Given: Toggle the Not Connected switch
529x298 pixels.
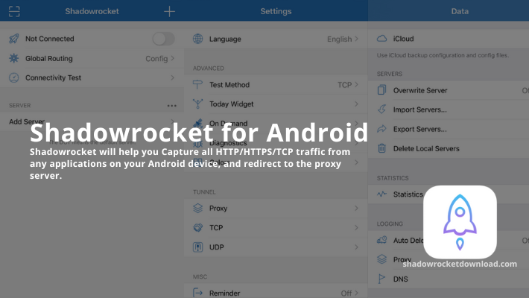Looking at the screenshot, I should [164, 39].
